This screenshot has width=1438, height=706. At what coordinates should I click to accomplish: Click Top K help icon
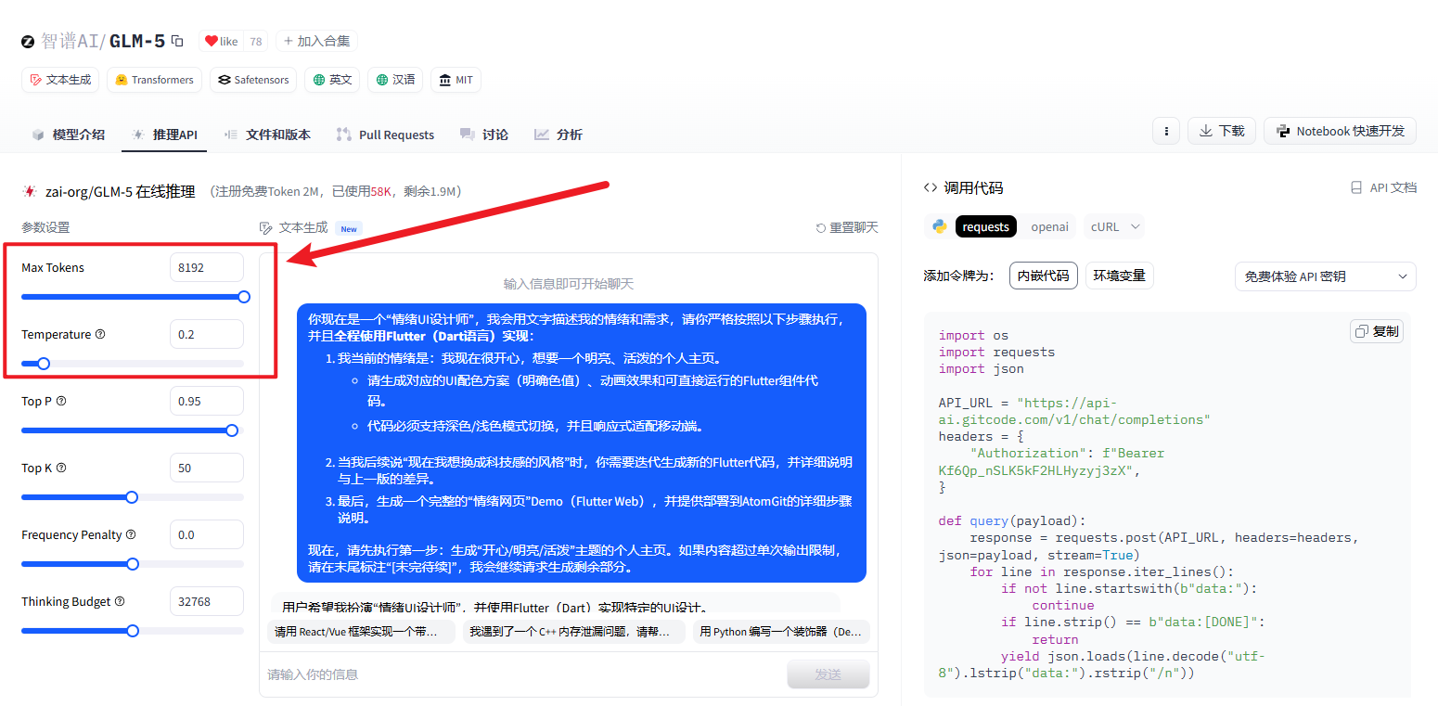click(61, 468)
